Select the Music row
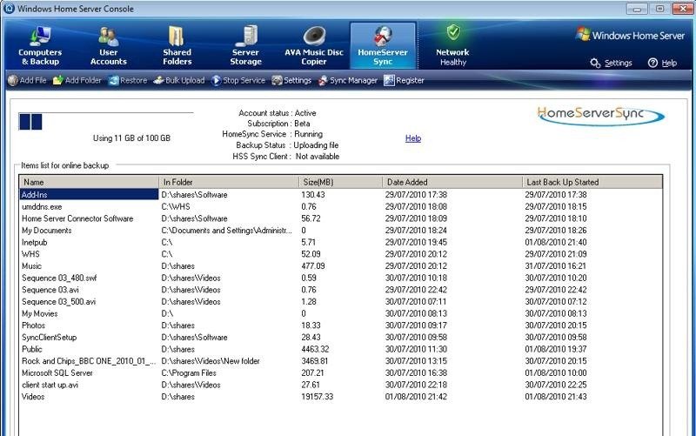Screen dimensions: 696x436 [341, 266]
